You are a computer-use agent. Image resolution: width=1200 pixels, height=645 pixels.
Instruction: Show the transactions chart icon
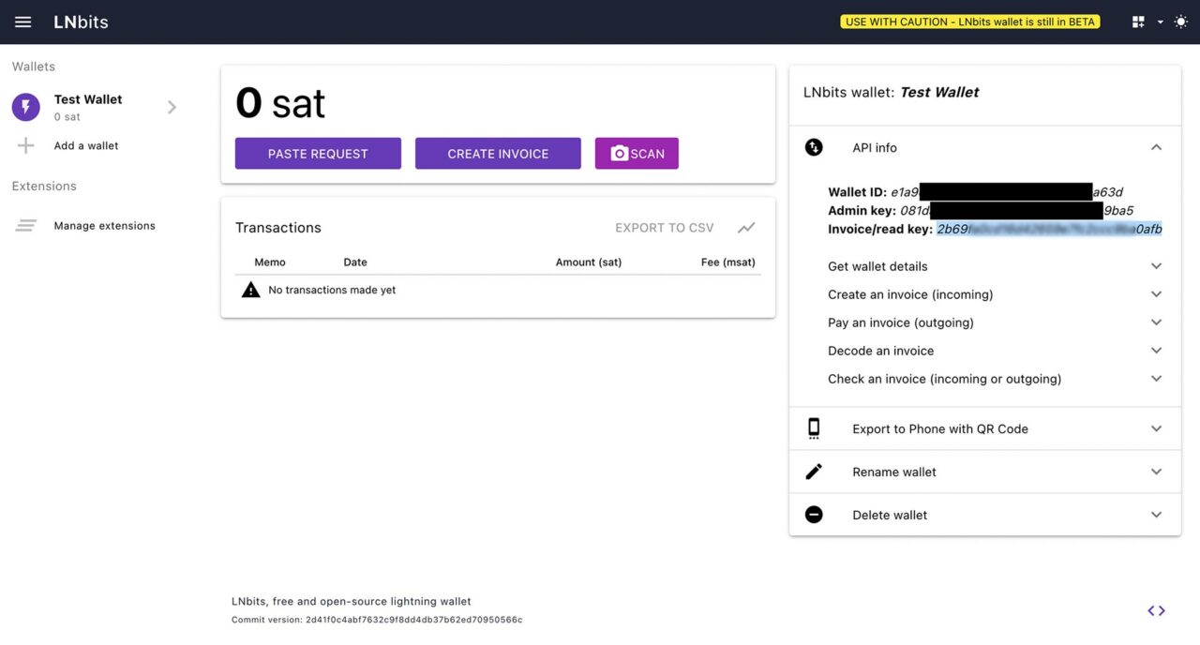click(746, 228)
